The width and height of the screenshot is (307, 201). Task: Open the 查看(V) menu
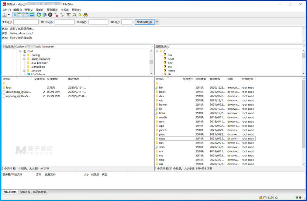pyautogui.click(x=28, y=10)
